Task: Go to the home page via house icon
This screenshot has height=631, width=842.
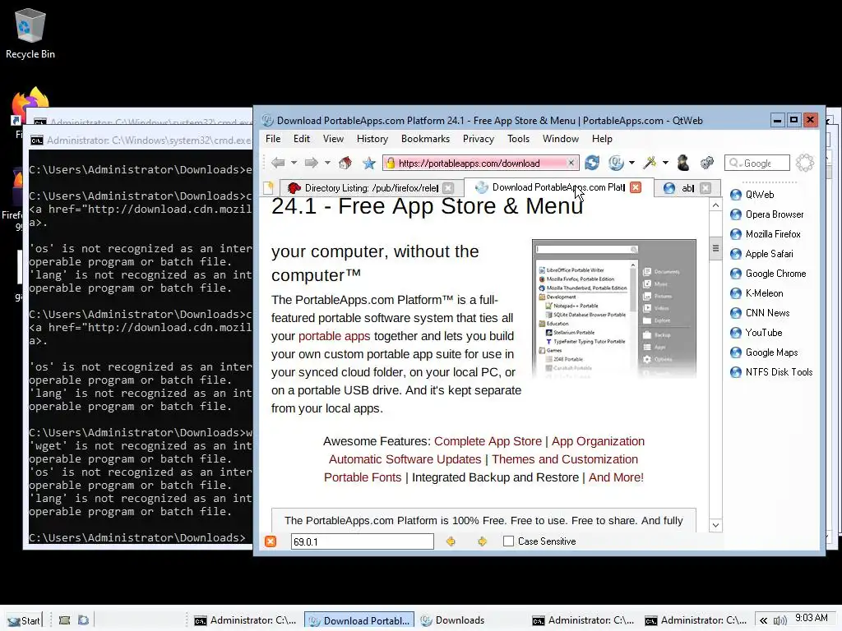Action: click(345, 163)
